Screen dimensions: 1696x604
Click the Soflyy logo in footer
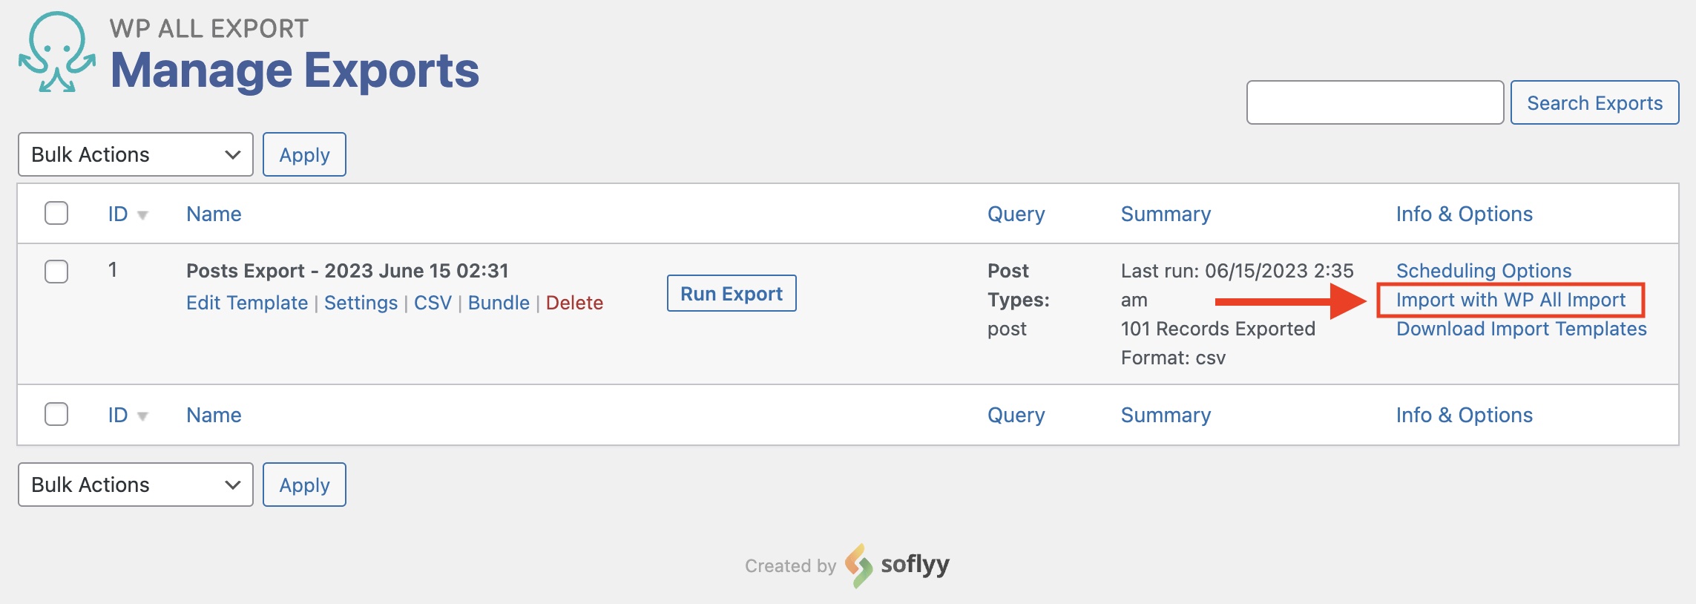(898, 565)
